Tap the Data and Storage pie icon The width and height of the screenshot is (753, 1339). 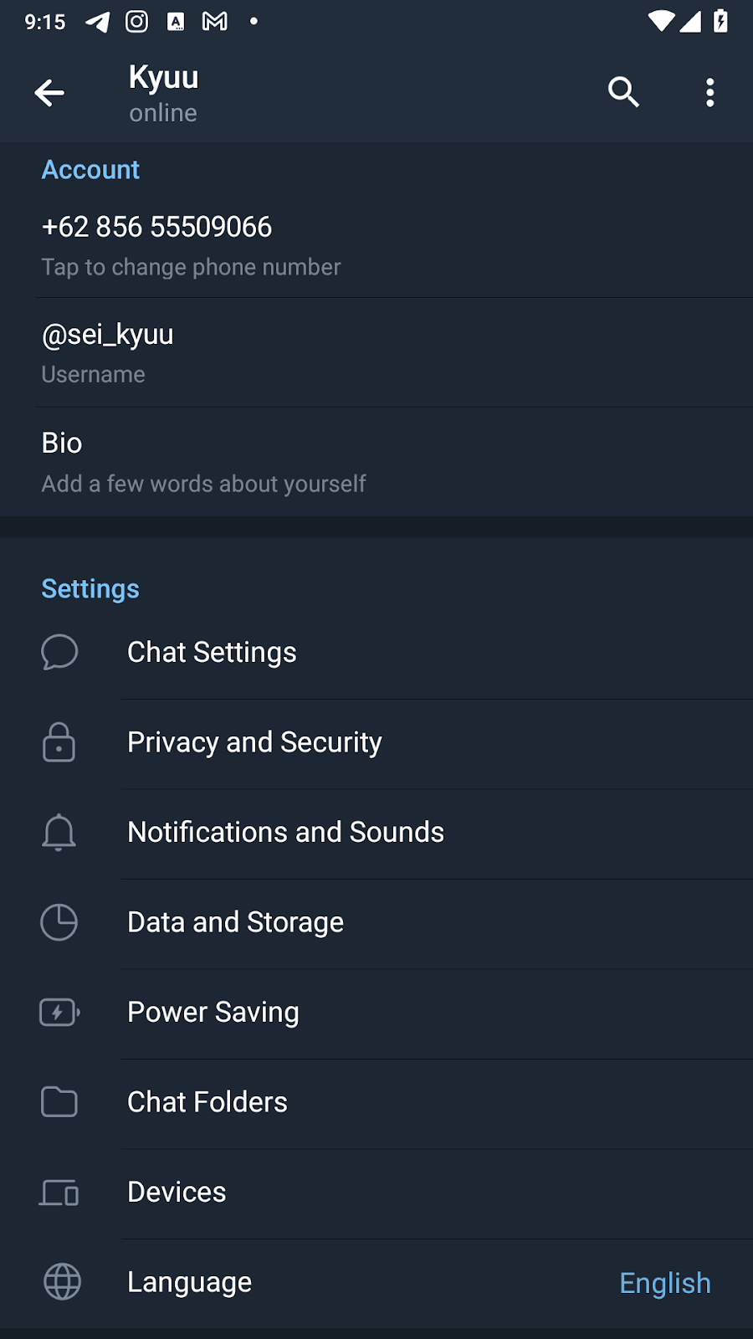click(59, 922)
